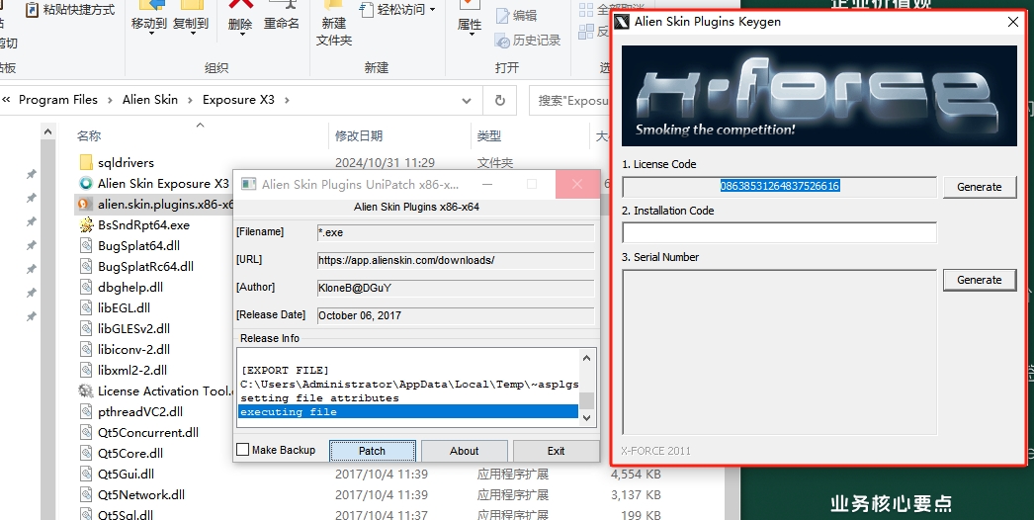The width and height of the screenshot is (1034, 520).
Task: Select the pthreadVC2.dll file icon
Action: pos(86,412)
